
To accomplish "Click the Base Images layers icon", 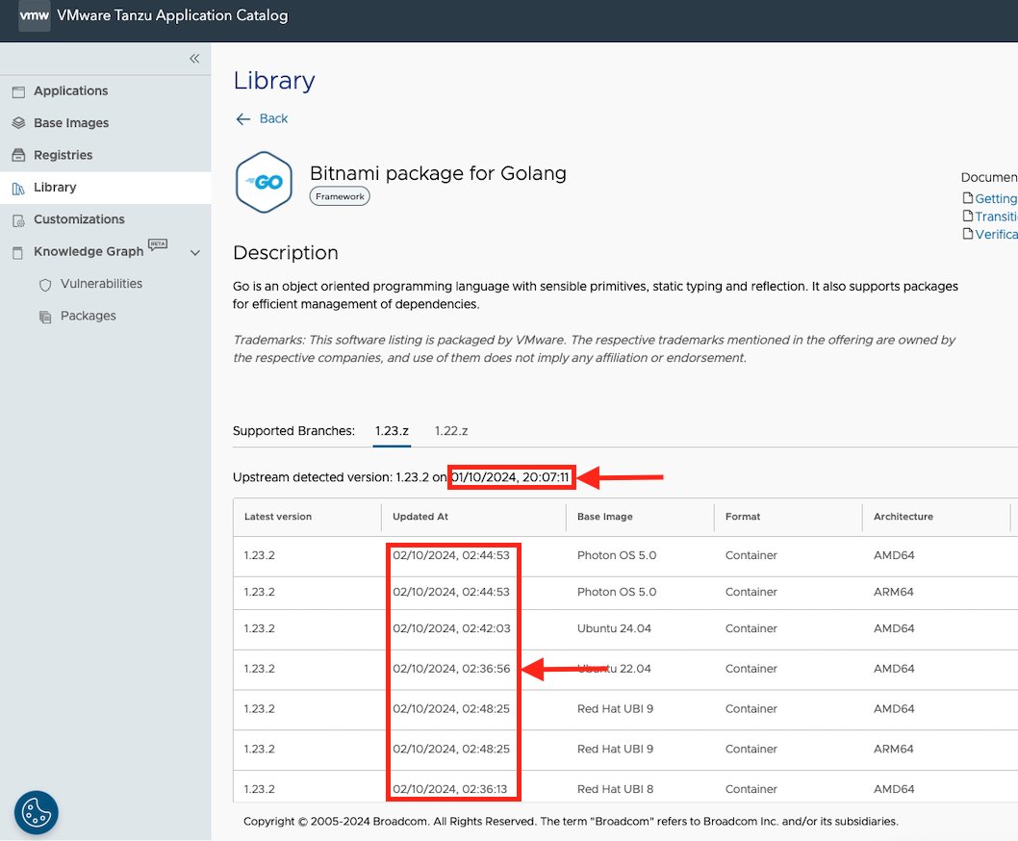I will click(x=19, y=123).
